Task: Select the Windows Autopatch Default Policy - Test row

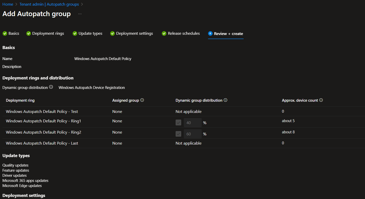Action: pyautogui.click(x=42, y=111)
